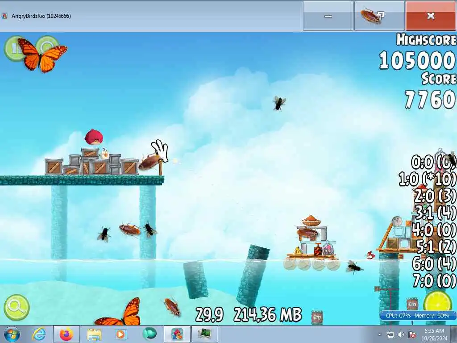Click the debug line '3:1 (4)'
The height and width of the screenshot is (343, 457).
coord(436,213)
